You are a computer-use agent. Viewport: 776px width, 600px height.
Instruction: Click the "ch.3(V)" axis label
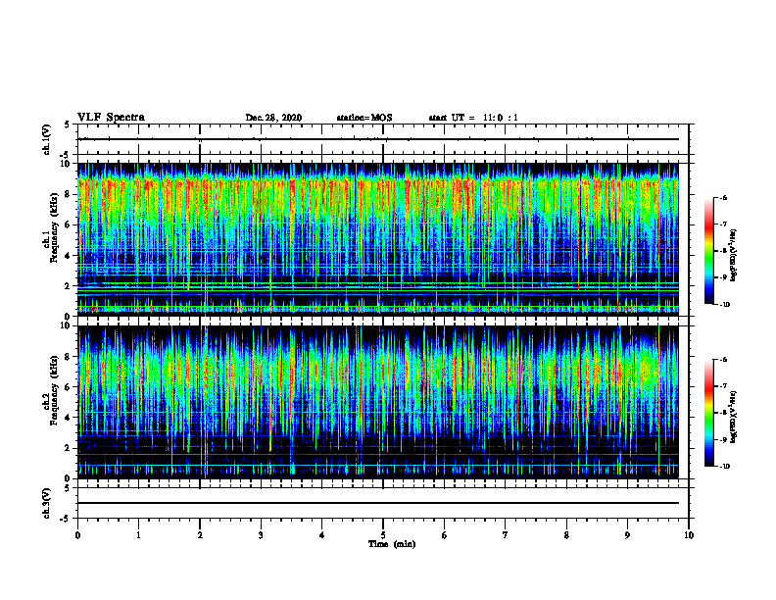coord(46,503)
